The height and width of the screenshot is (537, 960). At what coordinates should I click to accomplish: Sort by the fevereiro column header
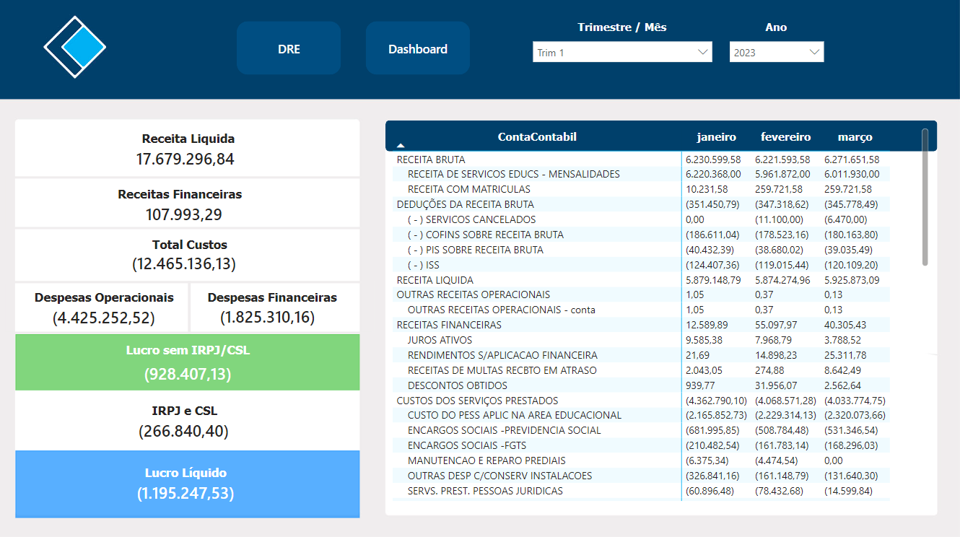click(x=785, y=137)
